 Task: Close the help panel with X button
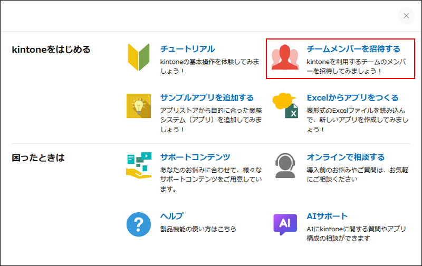tap(406, 16)
